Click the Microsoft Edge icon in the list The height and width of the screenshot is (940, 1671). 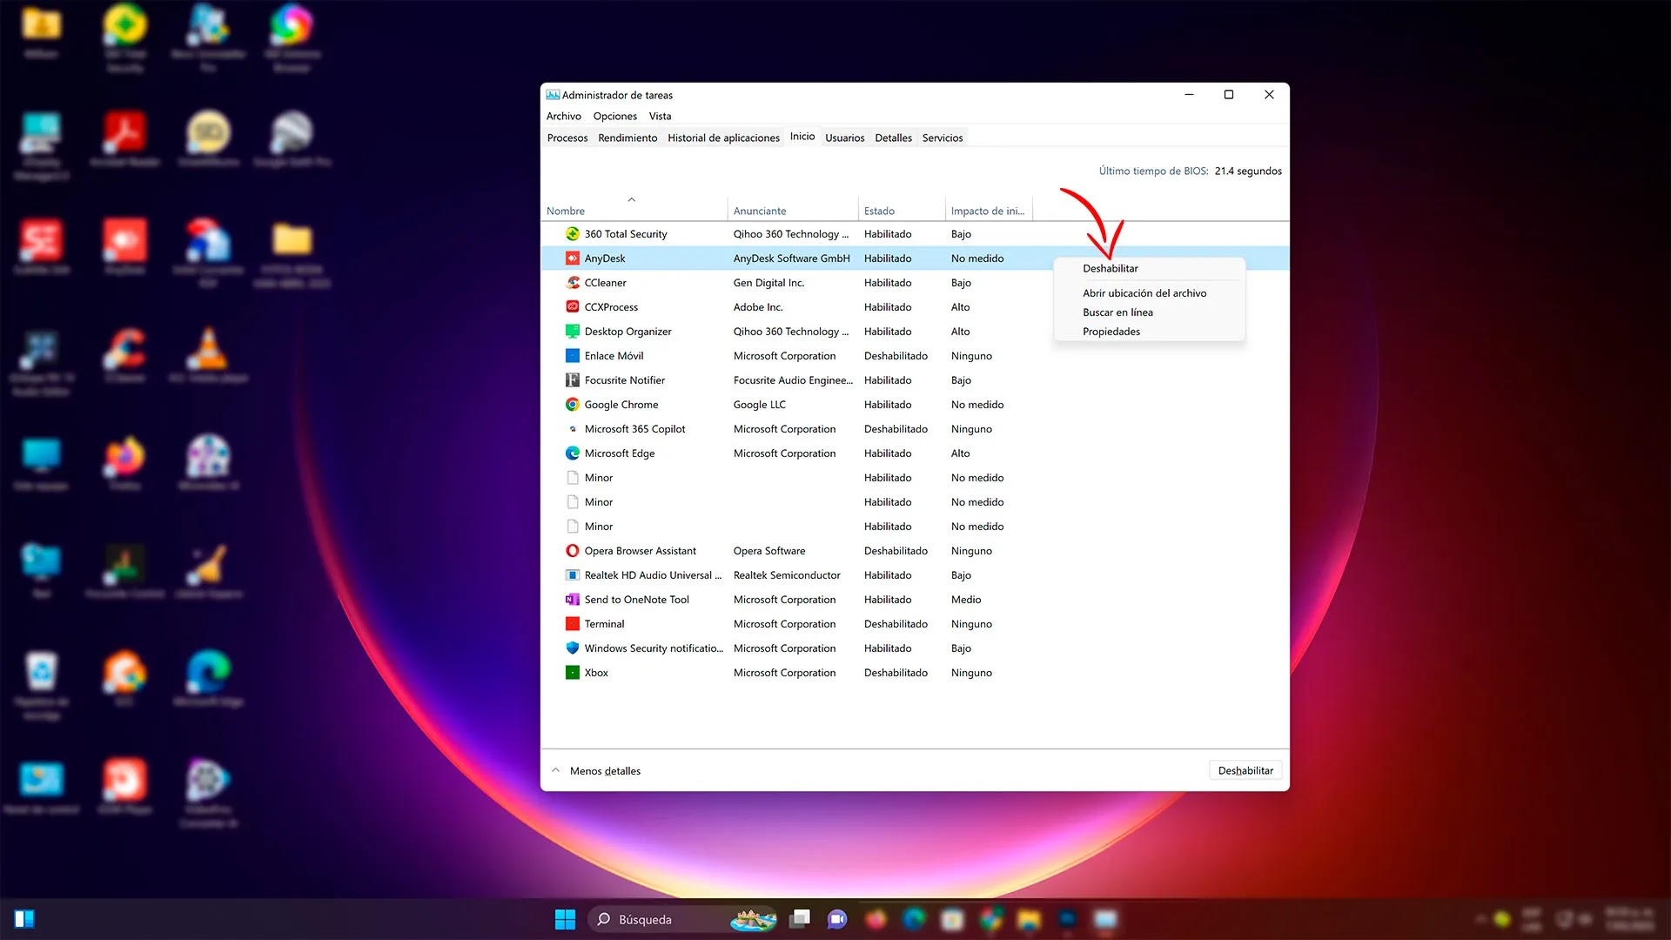(x=572, y=453)
